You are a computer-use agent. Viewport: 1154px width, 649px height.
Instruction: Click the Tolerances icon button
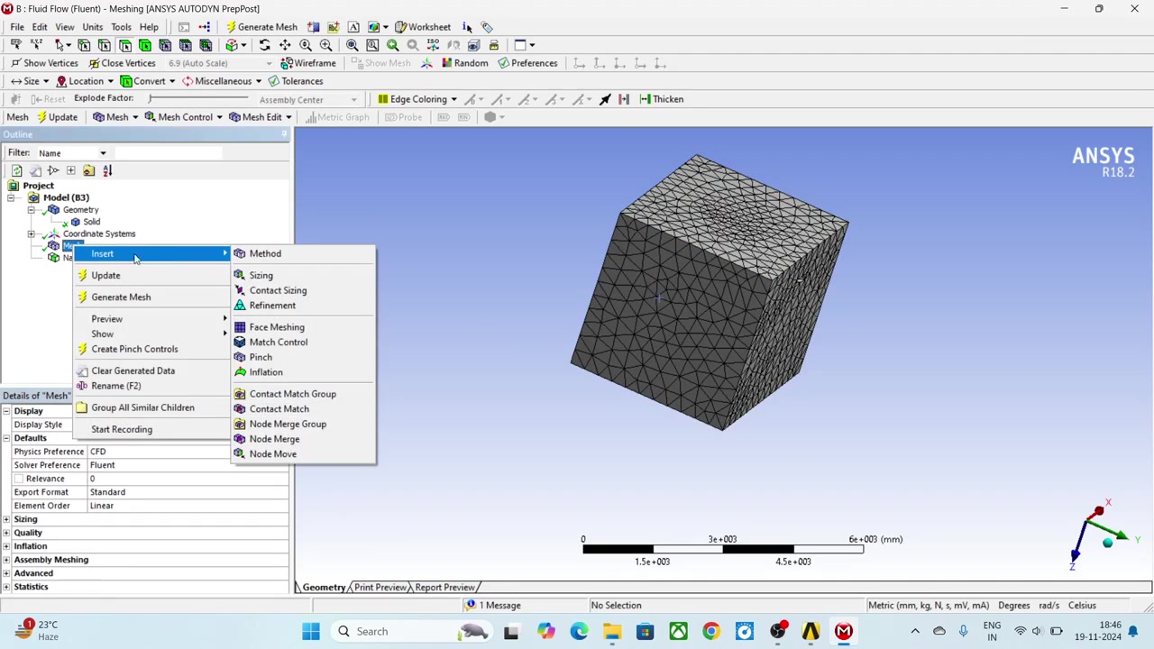296,81
